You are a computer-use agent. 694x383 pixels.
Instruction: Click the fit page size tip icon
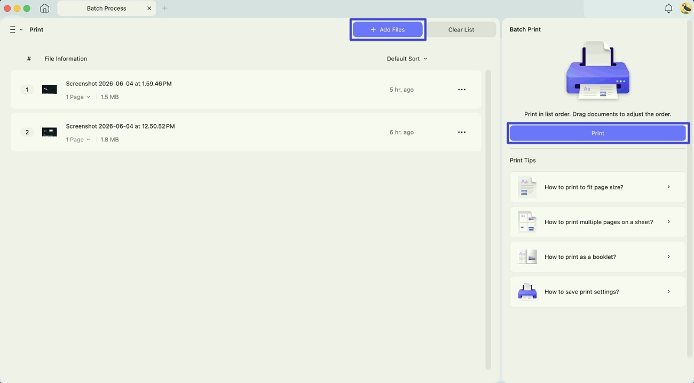527,187
